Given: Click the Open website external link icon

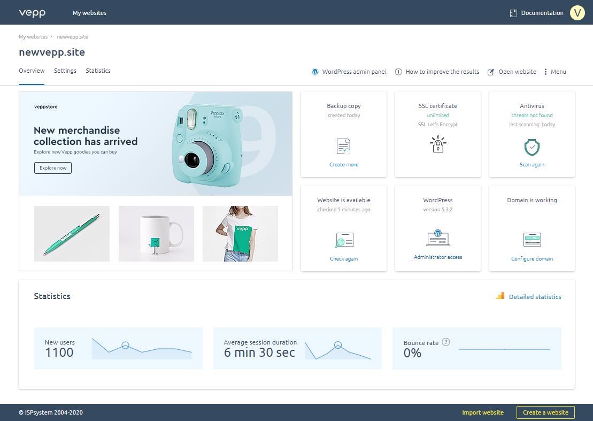Looking at the screenshot, I should click(491, 71).
